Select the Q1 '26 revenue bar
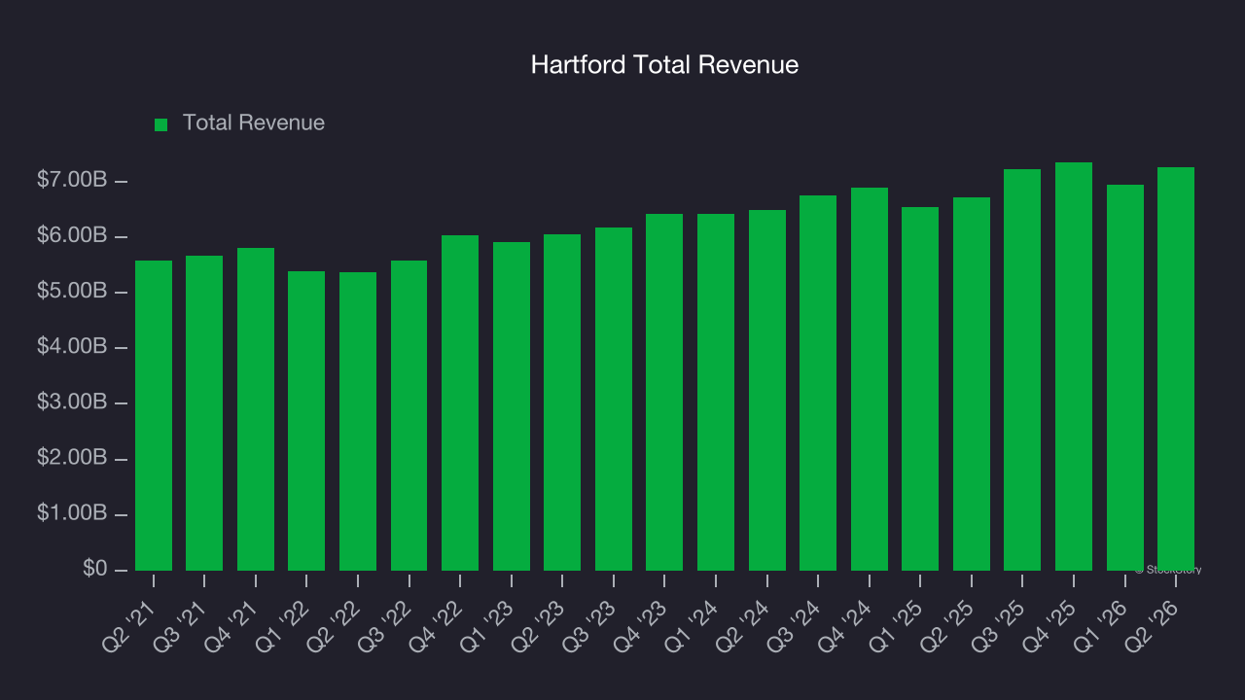The image size is (1245, 700). pos(1125,377)
